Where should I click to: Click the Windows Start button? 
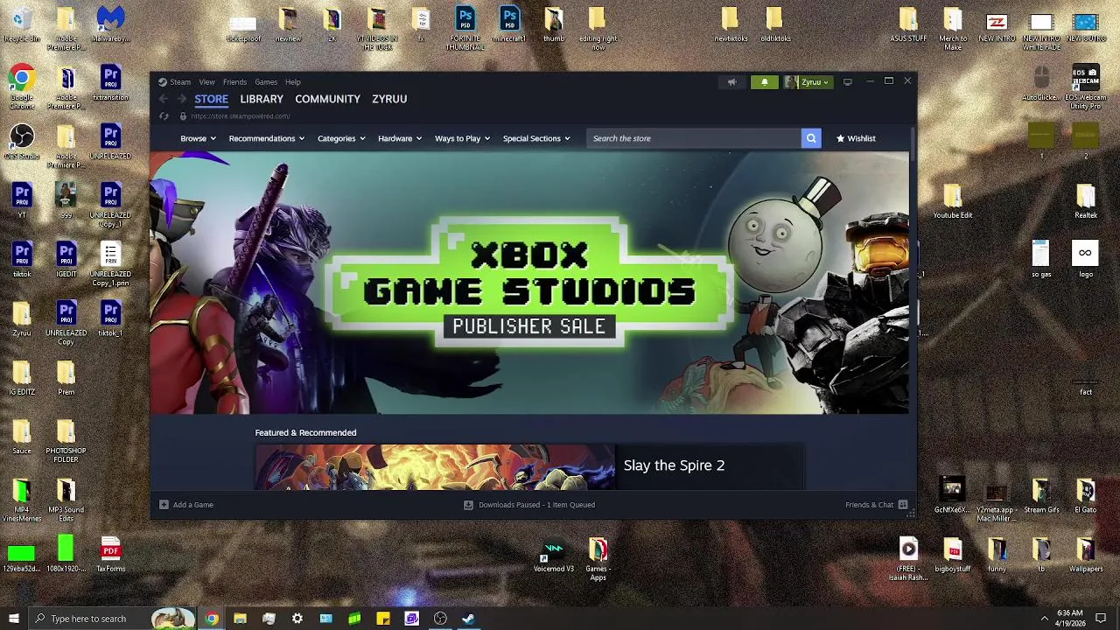13,619
